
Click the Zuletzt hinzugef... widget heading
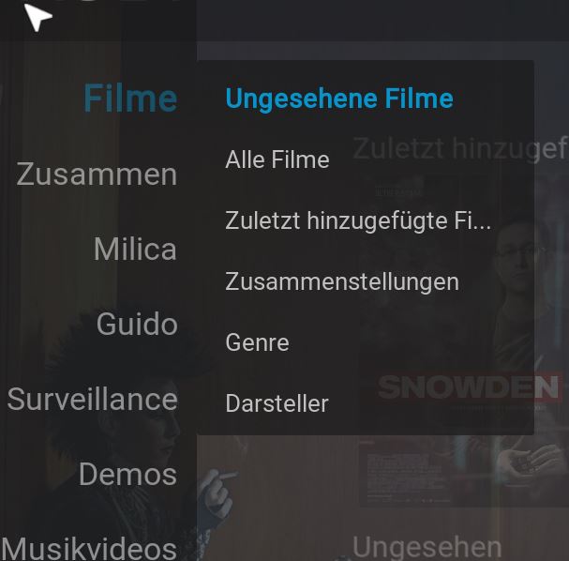(x=460, y=148)
